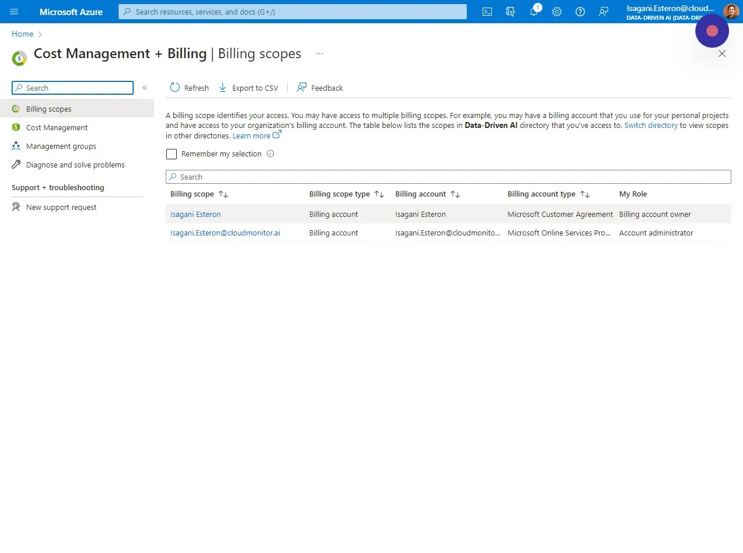The height and width of the screenshot is (553, 743).
Task: Open the Directories + subscriptions filter icon
Action: pyautogui.click(x=510, y=12)
